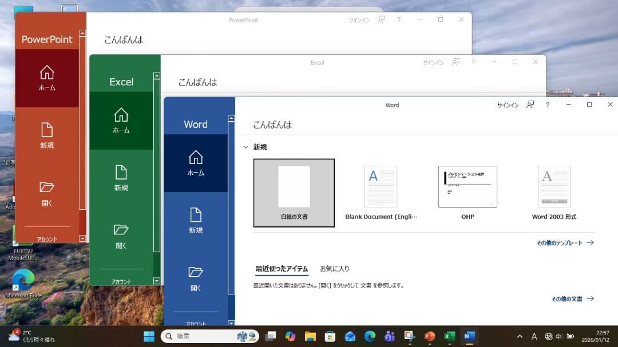This screenshot has height=347, width=618.
Task: Select the 白紙の文書 template thumbnail
Action: (x=294, y=186)
